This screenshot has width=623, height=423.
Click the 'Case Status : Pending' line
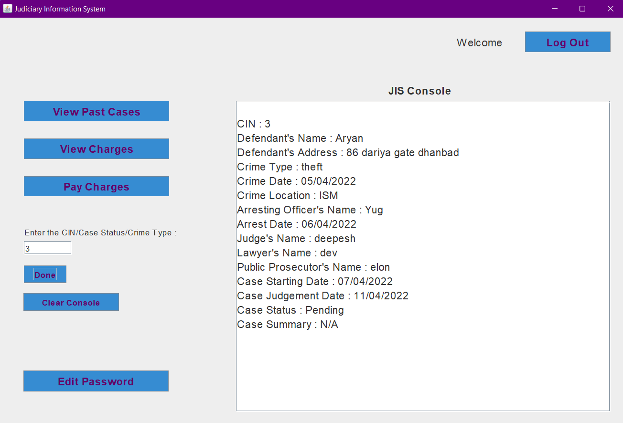point(290,310)
